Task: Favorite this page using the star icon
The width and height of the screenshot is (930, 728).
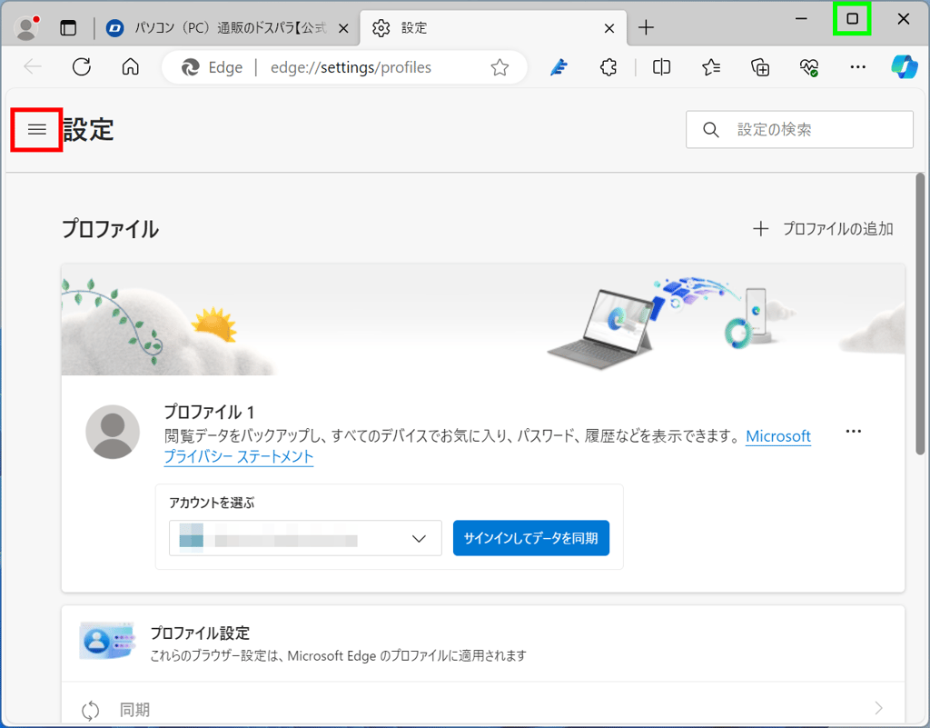Action: pyautogui.click(x=500, y=66)
